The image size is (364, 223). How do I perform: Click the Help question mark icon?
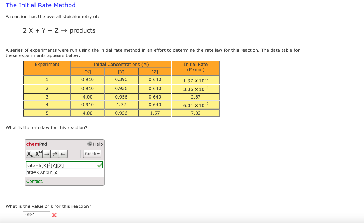[90, 144]
